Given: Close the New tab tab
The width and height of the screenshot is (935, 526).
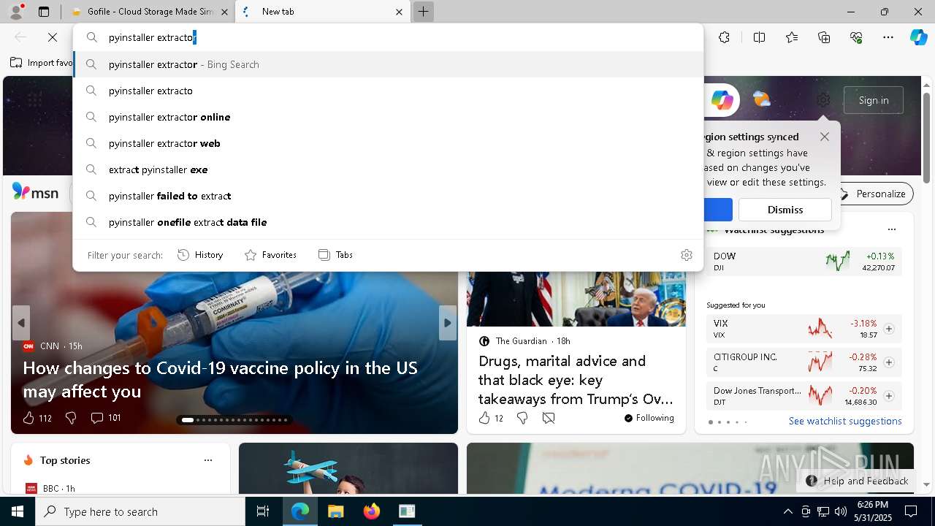Looking at the screenshot, I should 399,12.
